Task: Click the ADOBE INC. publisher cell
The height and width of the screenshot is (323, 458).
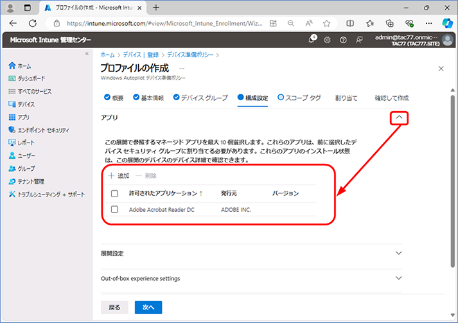Action: tap(236, 210)
